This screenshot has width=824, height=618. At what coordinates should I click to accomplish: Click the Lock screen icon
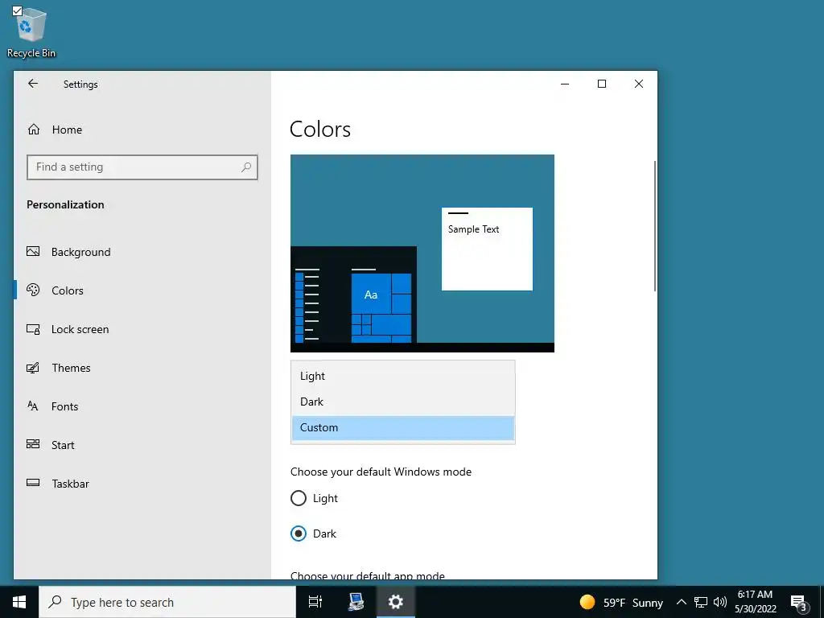coord(33,329)
